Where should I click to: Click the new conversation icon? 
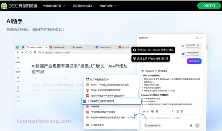click(x=182, y=112)
